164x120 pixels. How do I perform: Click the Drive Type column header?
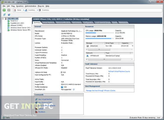(x=112, y=43)
